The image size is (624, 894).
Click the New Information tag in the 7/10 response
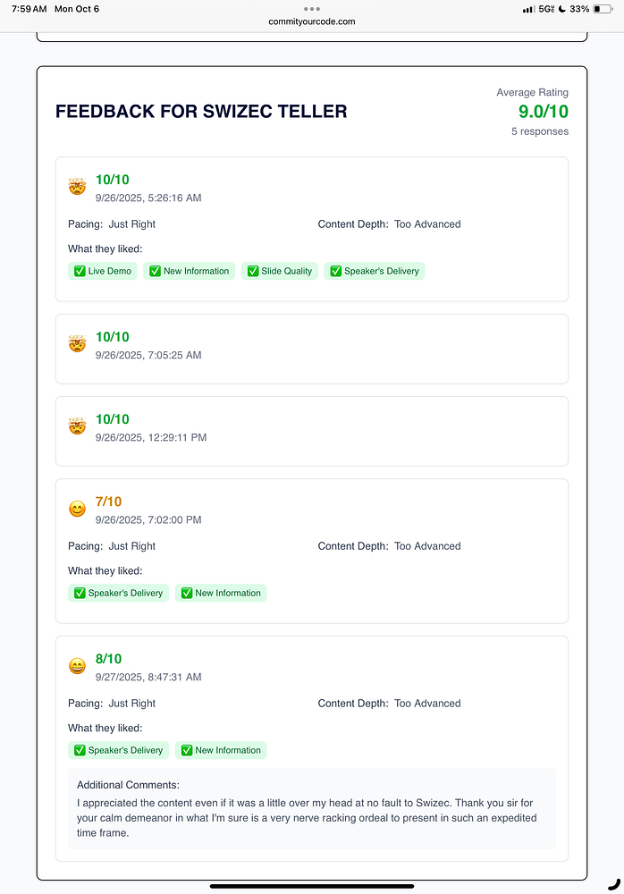pos(221,593)
